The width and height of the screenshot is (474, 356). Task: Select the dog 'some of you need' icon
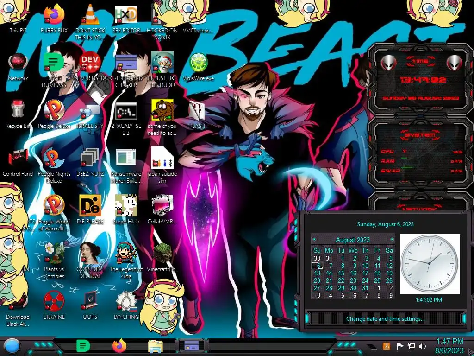click(x=162, y=110)
